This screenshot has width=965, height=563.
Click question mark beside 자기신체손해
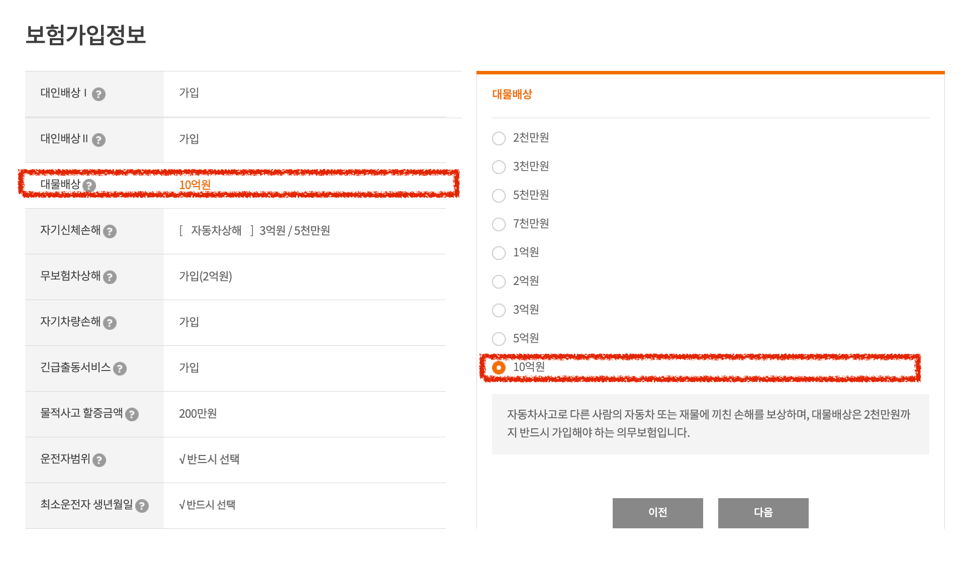point(110,231)
